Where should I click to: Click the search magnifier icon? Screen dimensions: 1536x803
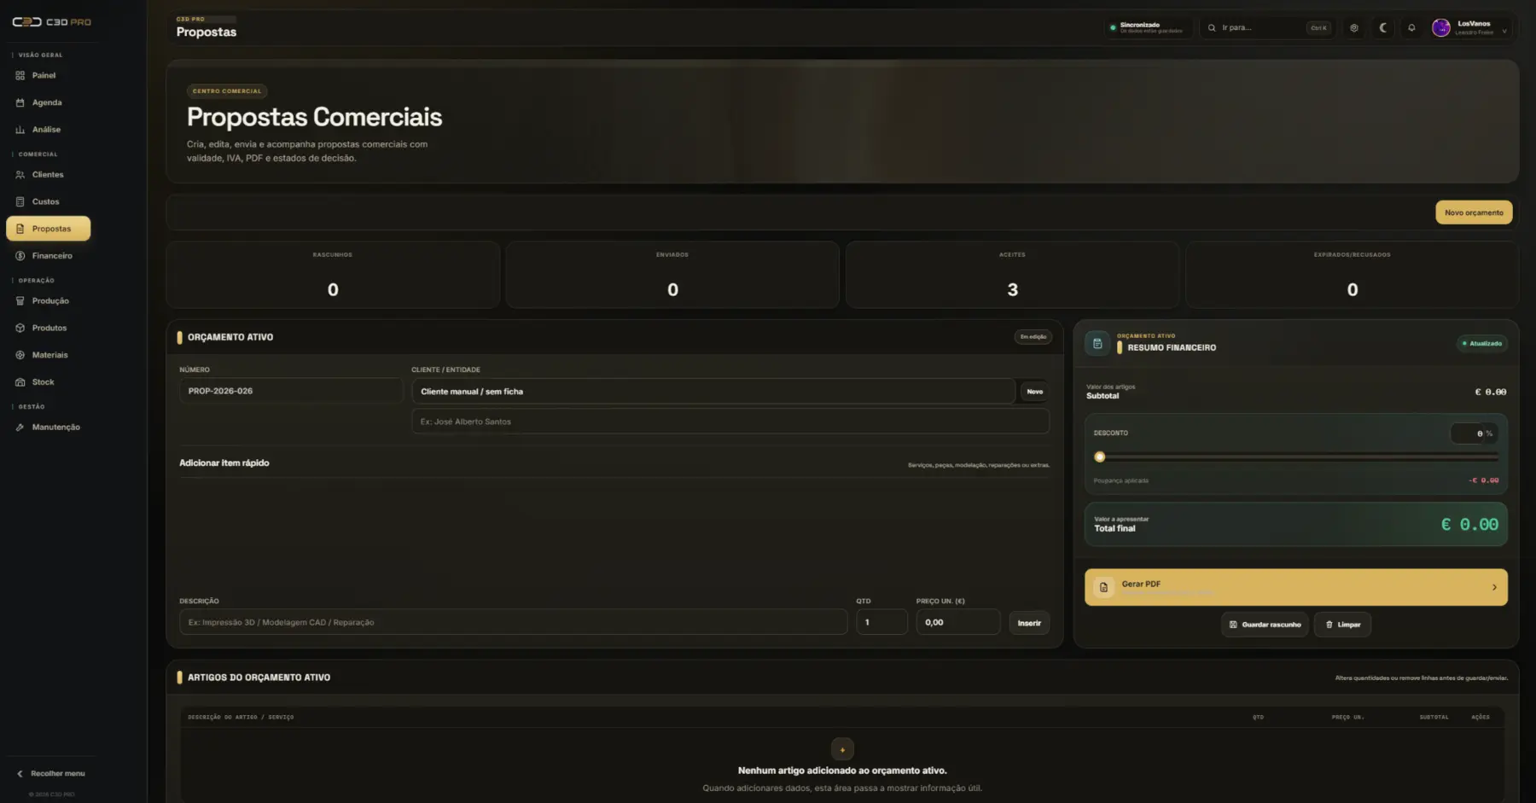coord(1212,28)
